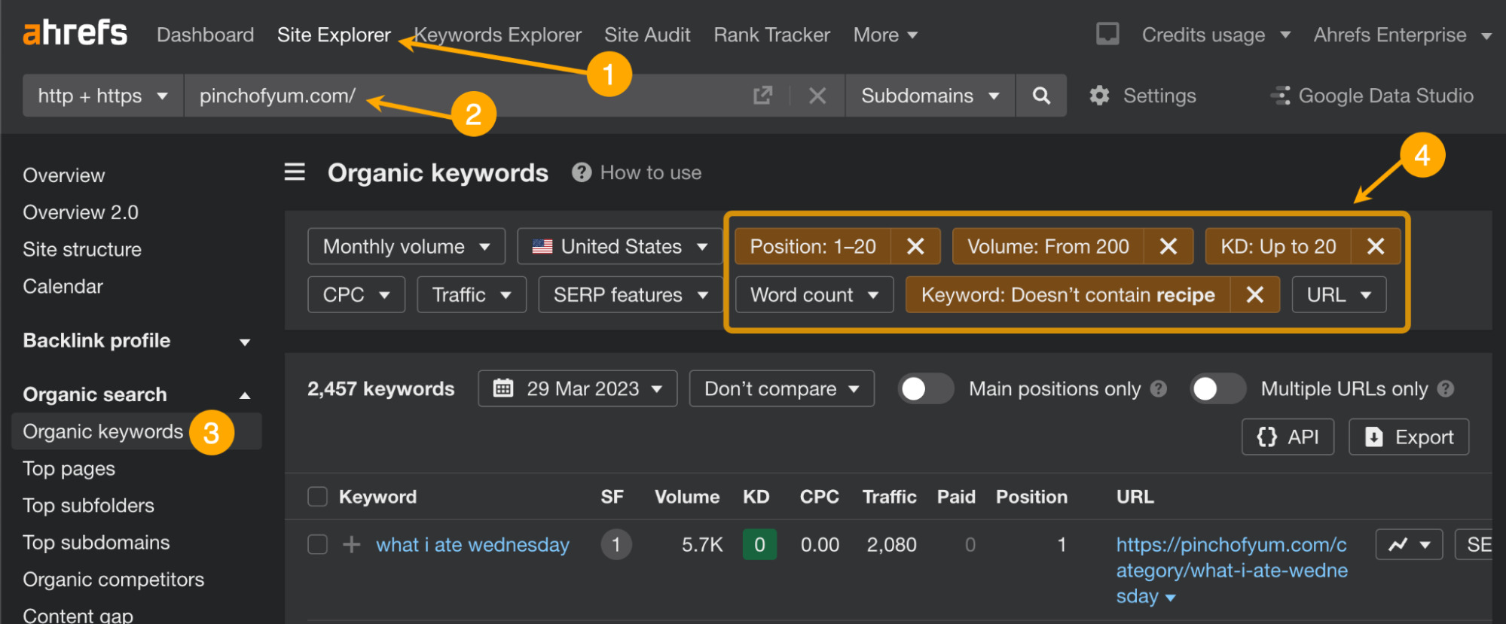
Task: Toggle Main positions only switch
Action: click(x=926, y=388)
